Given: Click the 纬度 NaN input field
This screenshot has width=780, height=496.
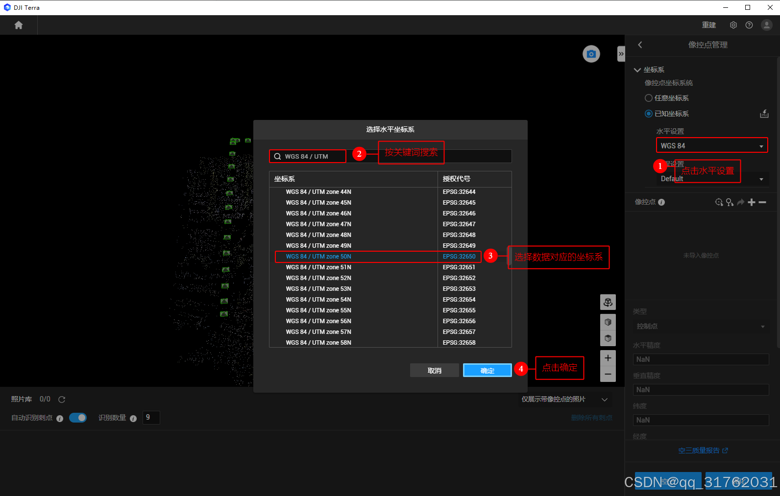Looking at the screenshot, I should pyautogui.click(x=701, y=420).
